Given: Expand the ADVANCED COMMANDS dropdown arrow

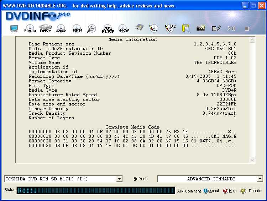Looking at the screenshot, I should tap(260, 179).
